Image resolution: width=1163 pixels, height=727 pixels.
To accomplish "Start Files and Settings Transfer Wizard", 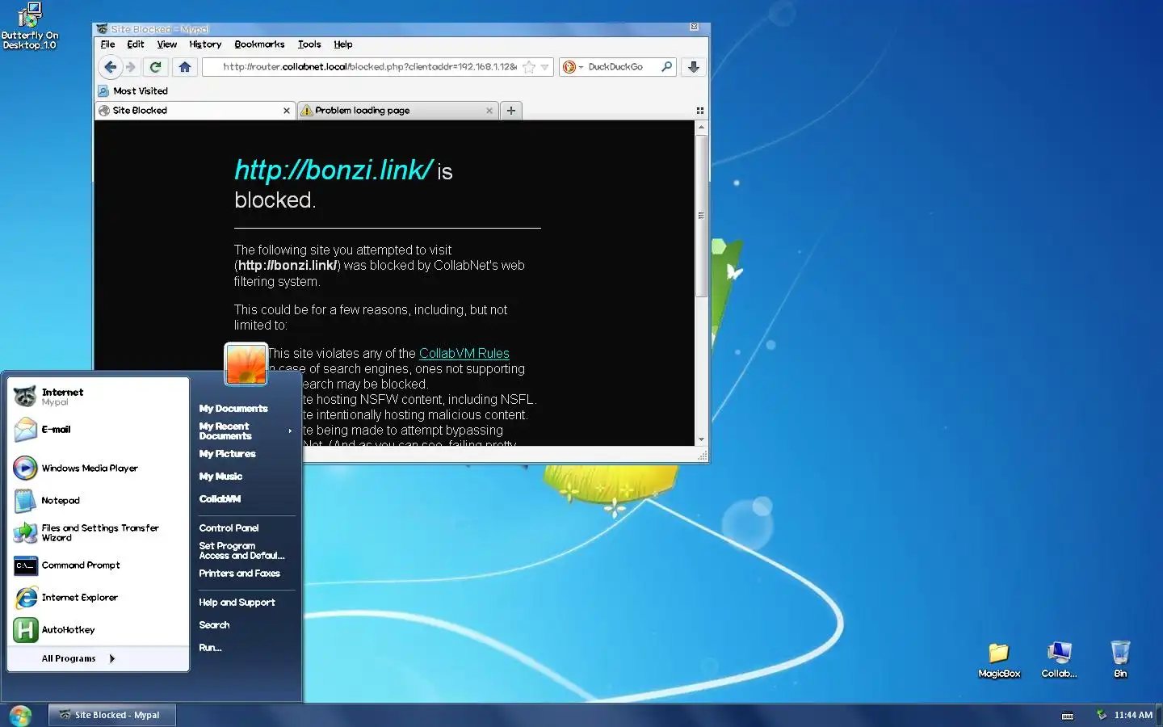I will coord(99,532).
